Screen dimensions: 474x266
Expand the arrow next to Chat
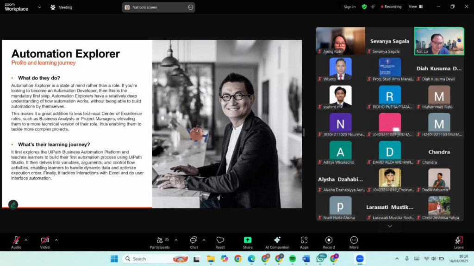(204, 240)
